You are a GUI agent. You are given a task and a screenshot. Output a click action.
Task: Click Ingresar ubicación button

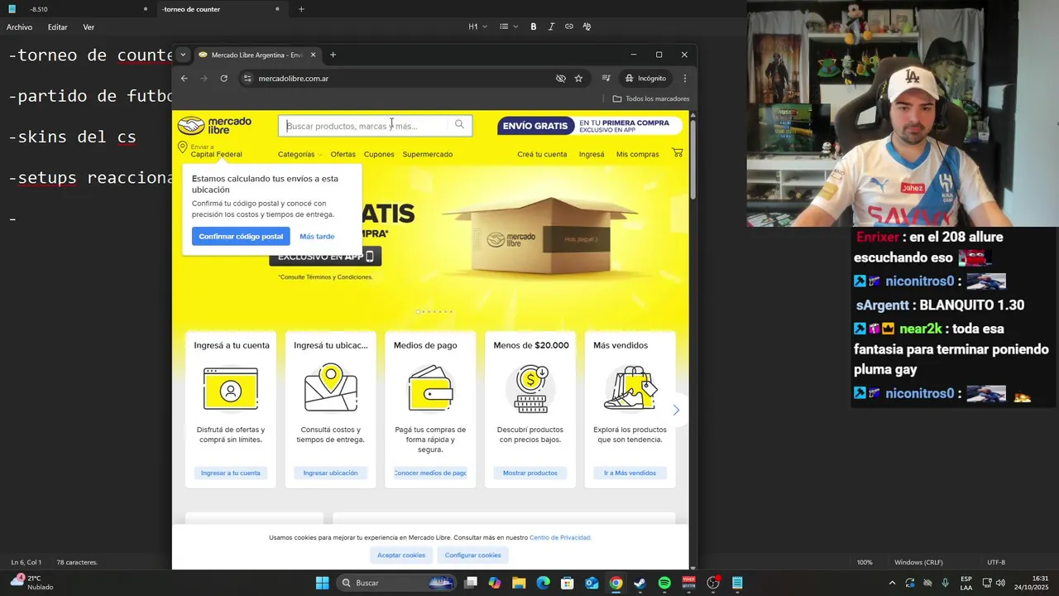330,473
